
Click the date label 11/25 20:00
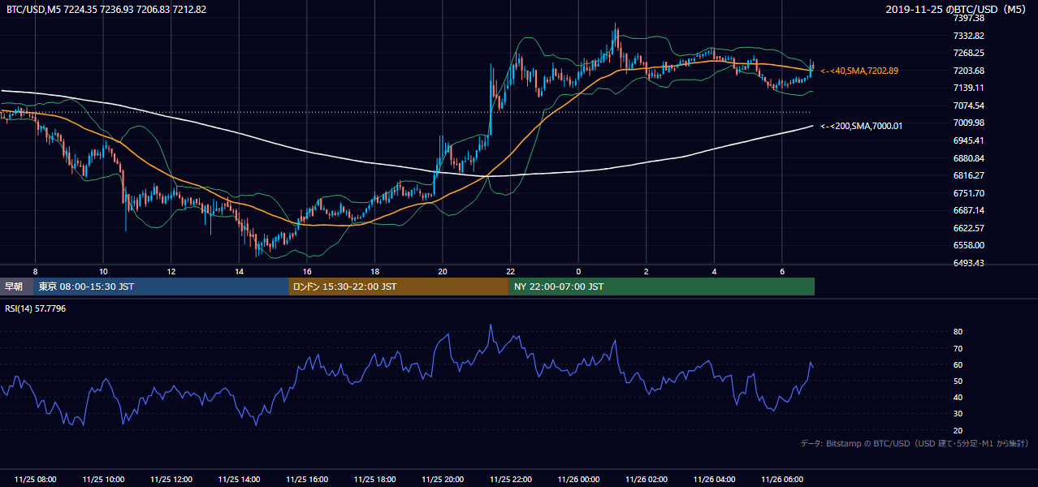click(443, 480)
